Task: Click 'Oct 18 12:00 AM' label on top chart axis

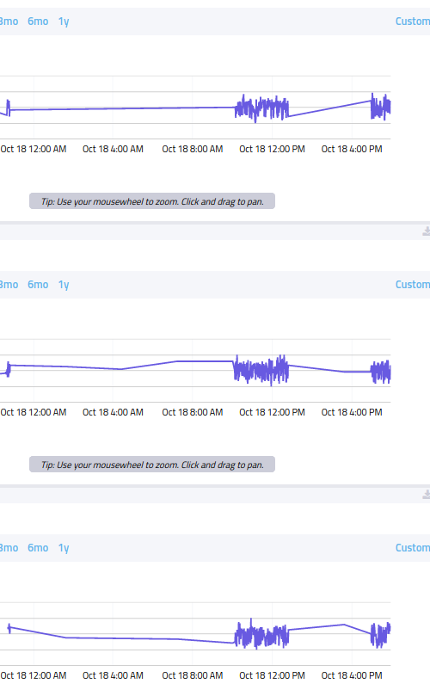Action: click(x=34, y=149)
